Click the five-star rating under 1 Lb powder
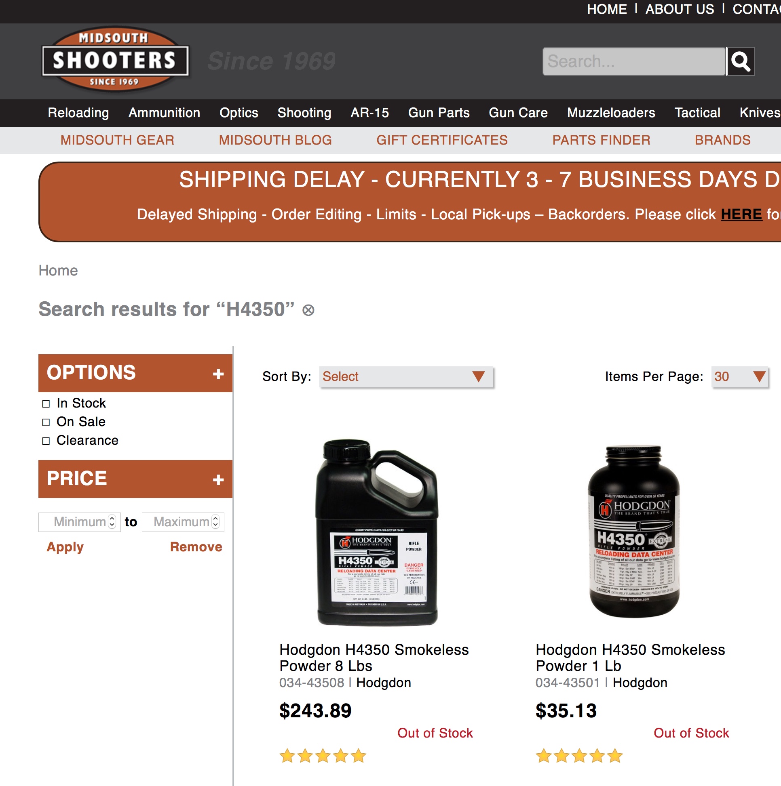Screen dimensions: 781x786 (x=579, y=756)
